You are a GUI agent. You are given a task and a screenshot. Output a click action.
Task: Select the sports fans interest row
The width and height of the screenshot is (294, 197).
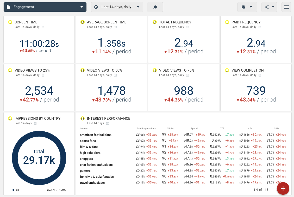click(183, 141)
